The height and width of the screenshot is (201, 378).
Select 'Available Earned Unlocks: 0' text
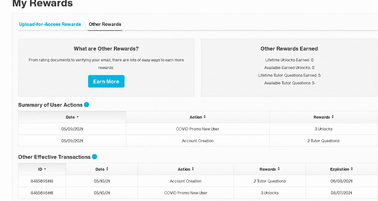(289, 67)
